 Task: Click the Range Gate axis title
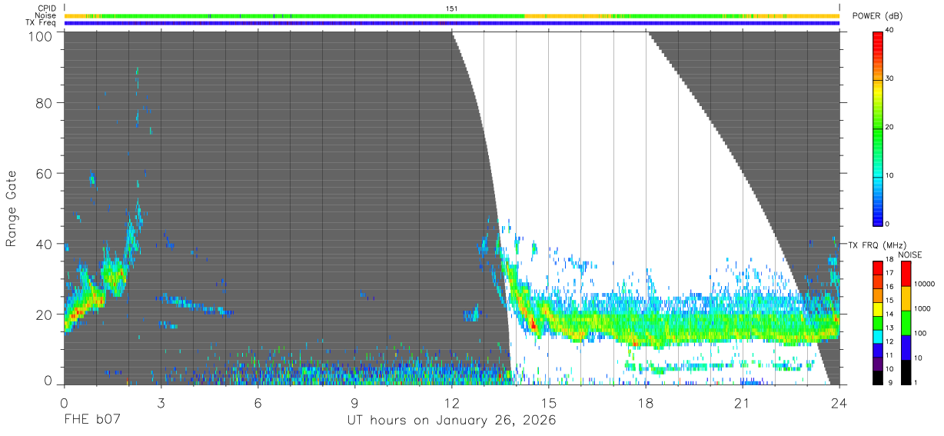12,208
